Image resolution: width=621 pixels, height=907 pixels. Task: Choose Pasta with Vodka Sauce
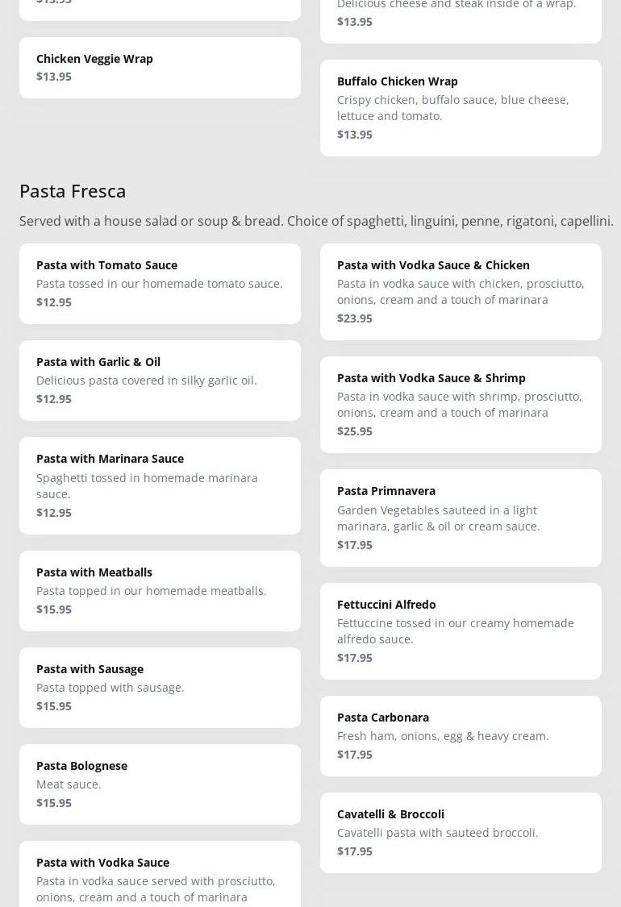(x=160, y=874)
